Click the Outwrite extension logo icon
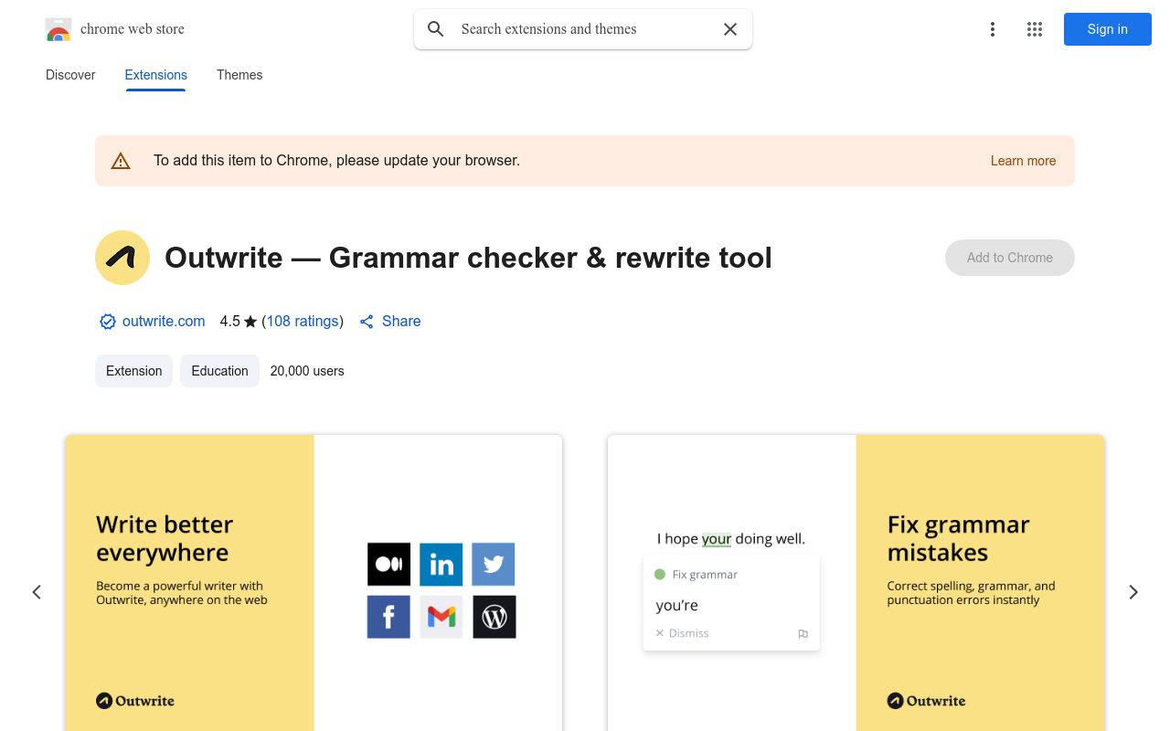1170x731 pixels. [x=122, y=258]
